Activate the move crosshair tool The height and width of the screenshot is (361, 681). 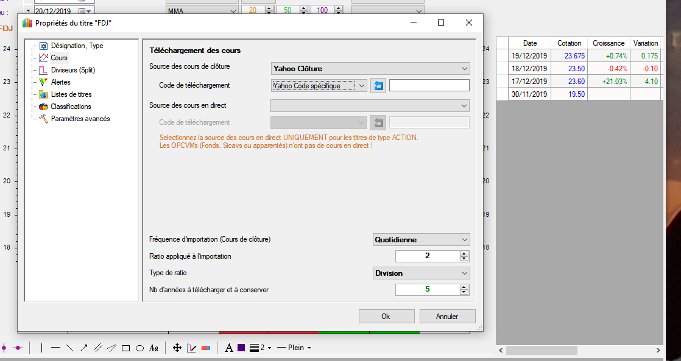click(x=177, y=348)
